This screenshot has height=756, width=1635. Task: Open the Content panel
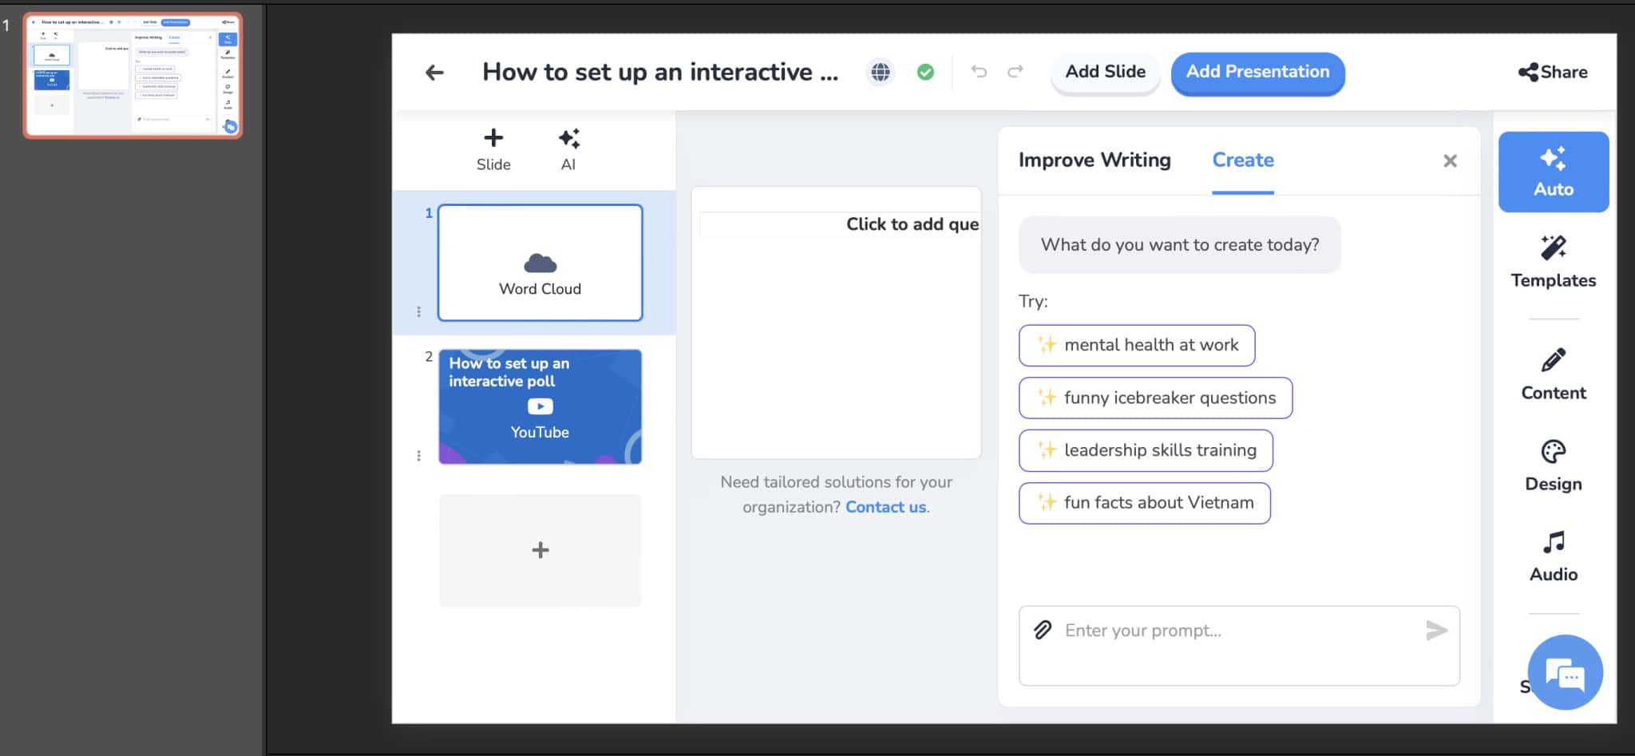click(x=1551, y=372)
